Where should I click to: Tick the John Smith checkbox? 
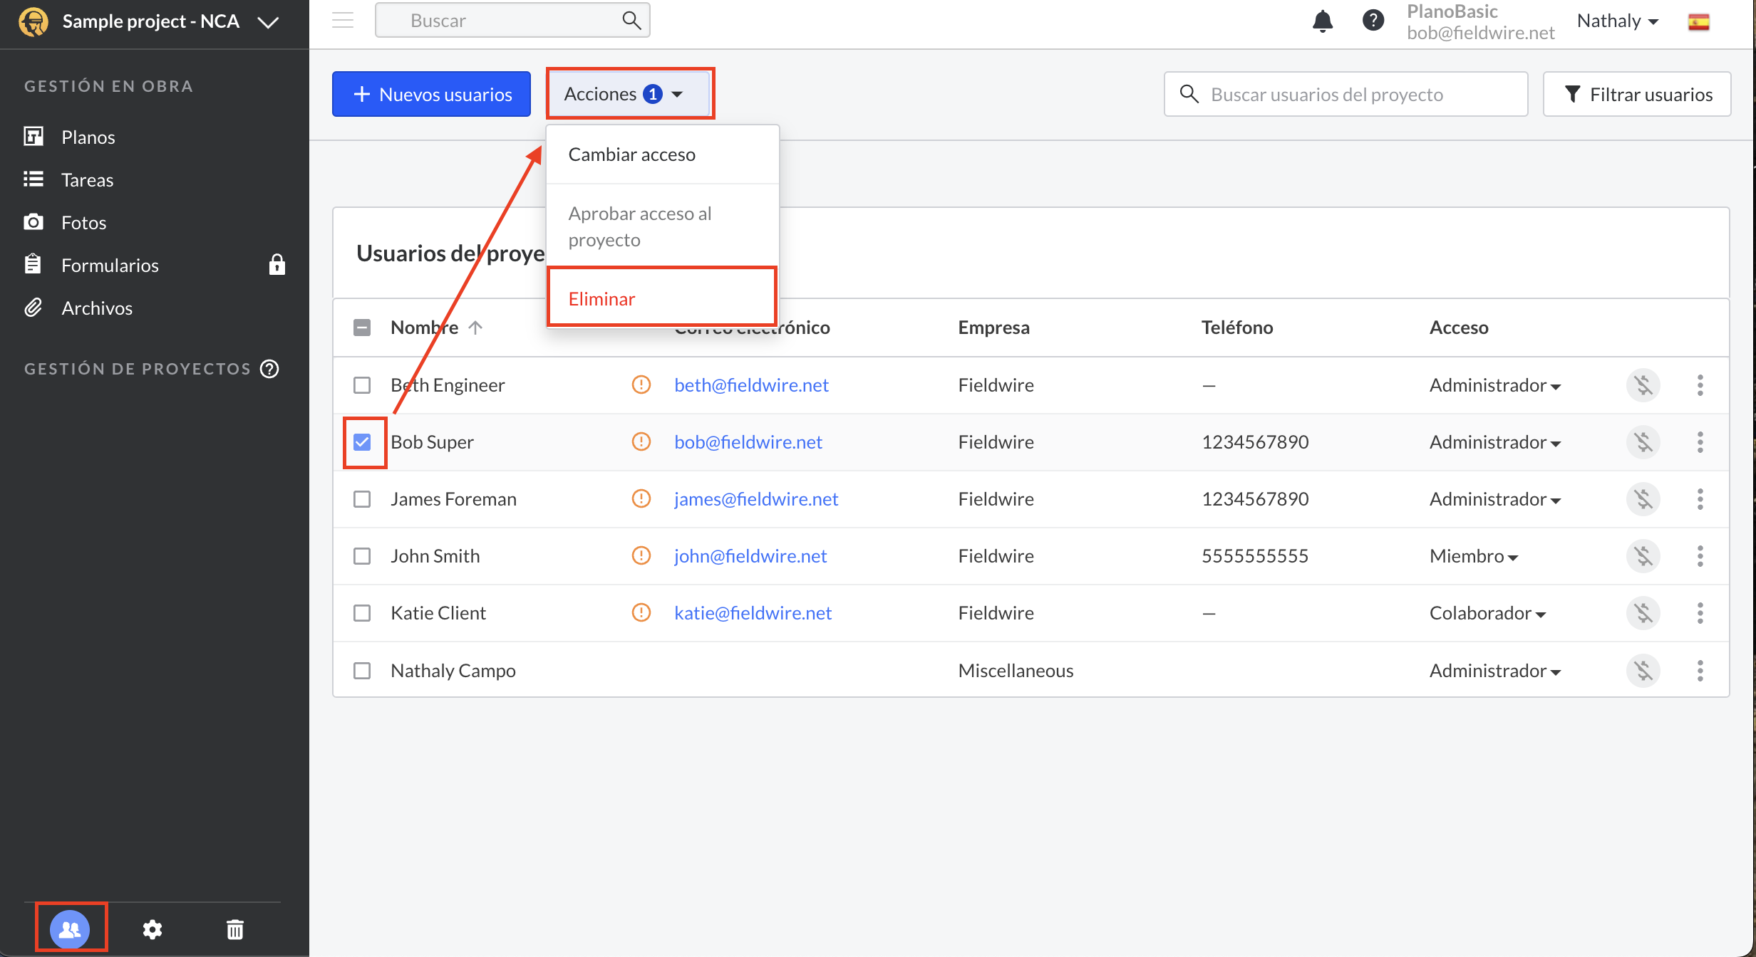(362, 556)
